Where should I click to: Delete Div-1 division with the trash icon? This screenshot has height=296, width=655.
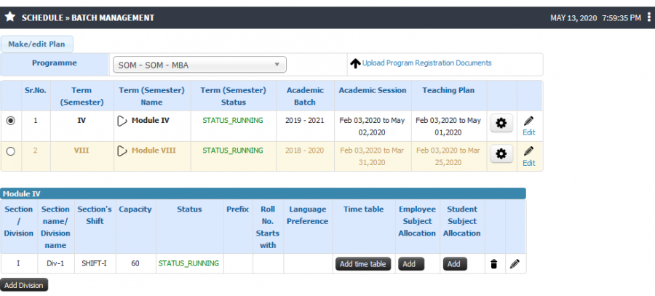point(493,264)
